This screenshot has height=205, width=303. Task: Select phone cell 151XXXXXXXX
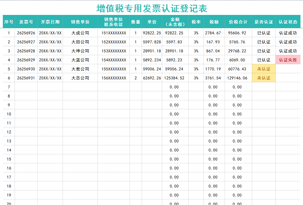click(x=114, y=33)
